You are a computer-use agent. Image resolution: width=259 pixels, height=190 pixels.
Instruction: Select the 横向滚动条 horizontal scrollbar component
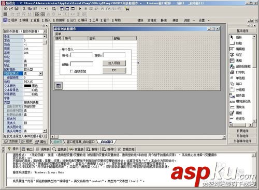(240, 101)
